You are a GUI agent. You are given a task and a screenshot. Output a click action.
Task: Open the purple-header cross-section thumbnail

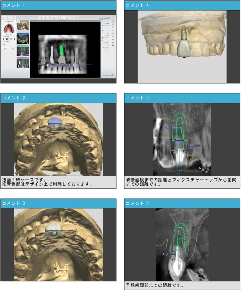coord(22,62)
